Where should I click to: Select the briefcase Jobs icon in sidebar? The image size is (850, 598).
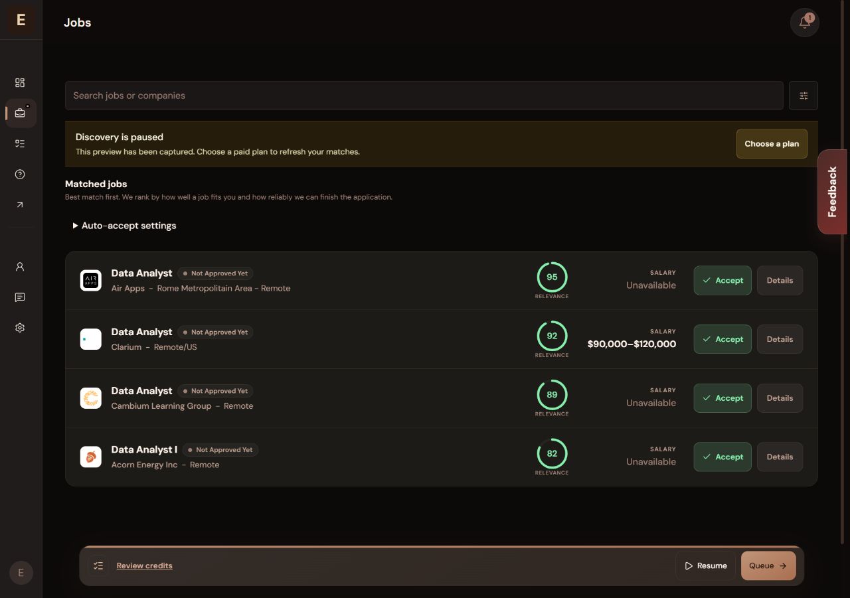(20, 113)
